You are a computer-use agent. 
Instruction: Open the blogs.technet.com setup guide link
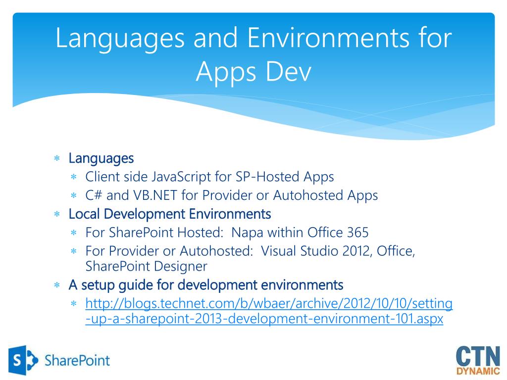(x=269, y=311)
